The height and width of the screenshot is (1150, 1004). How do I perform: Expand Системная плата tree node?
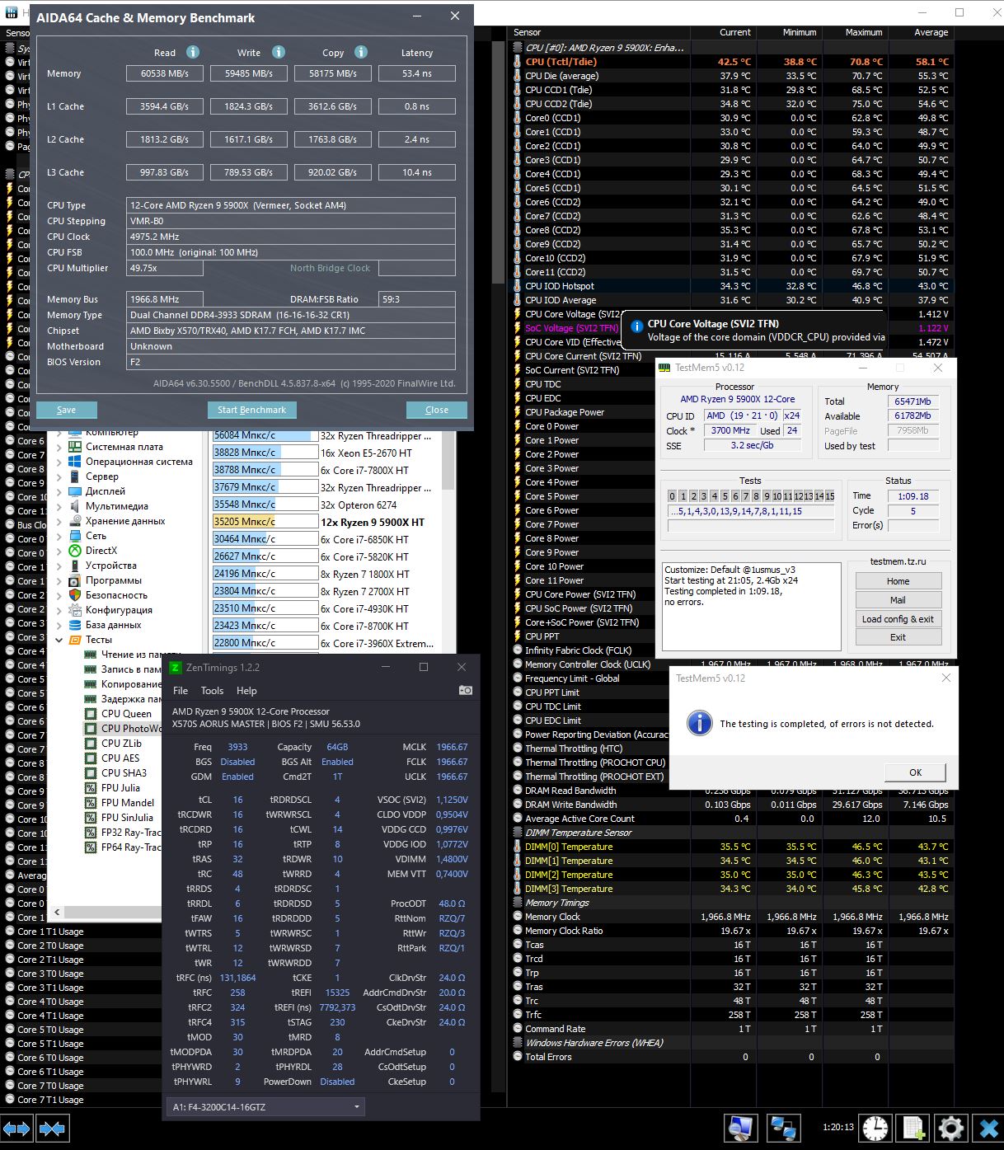[59, 447]
